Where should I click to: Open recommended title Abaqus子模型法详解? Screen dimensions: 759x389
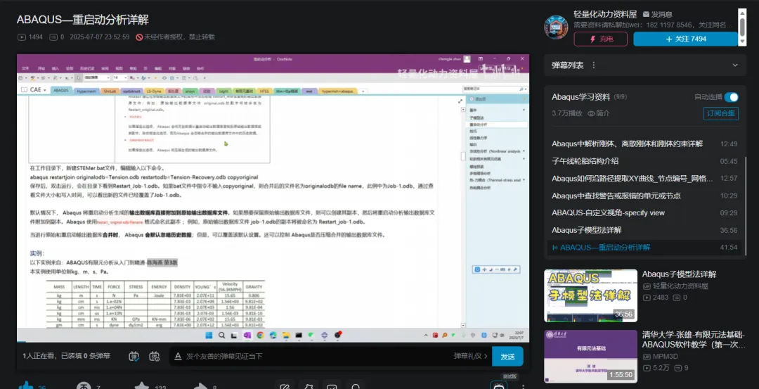tap(679, 274)
